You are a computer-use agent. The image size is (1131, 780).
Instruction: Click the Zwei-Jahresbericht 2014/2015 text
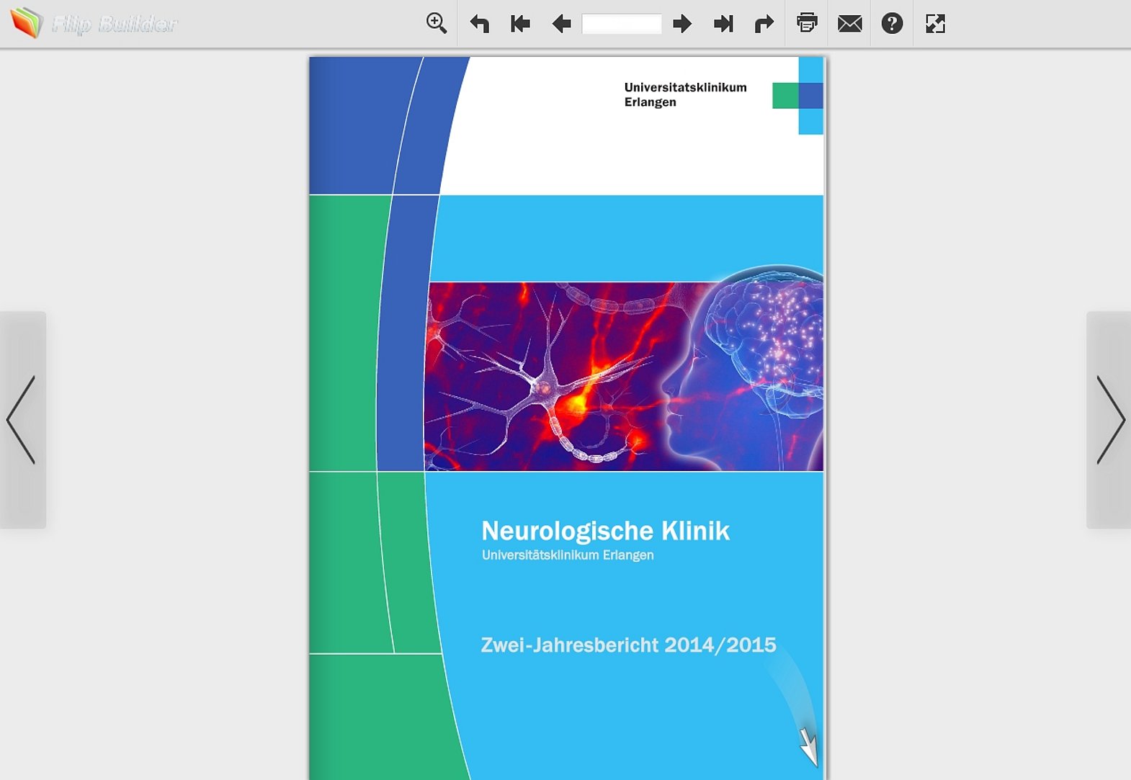point(628,645)
